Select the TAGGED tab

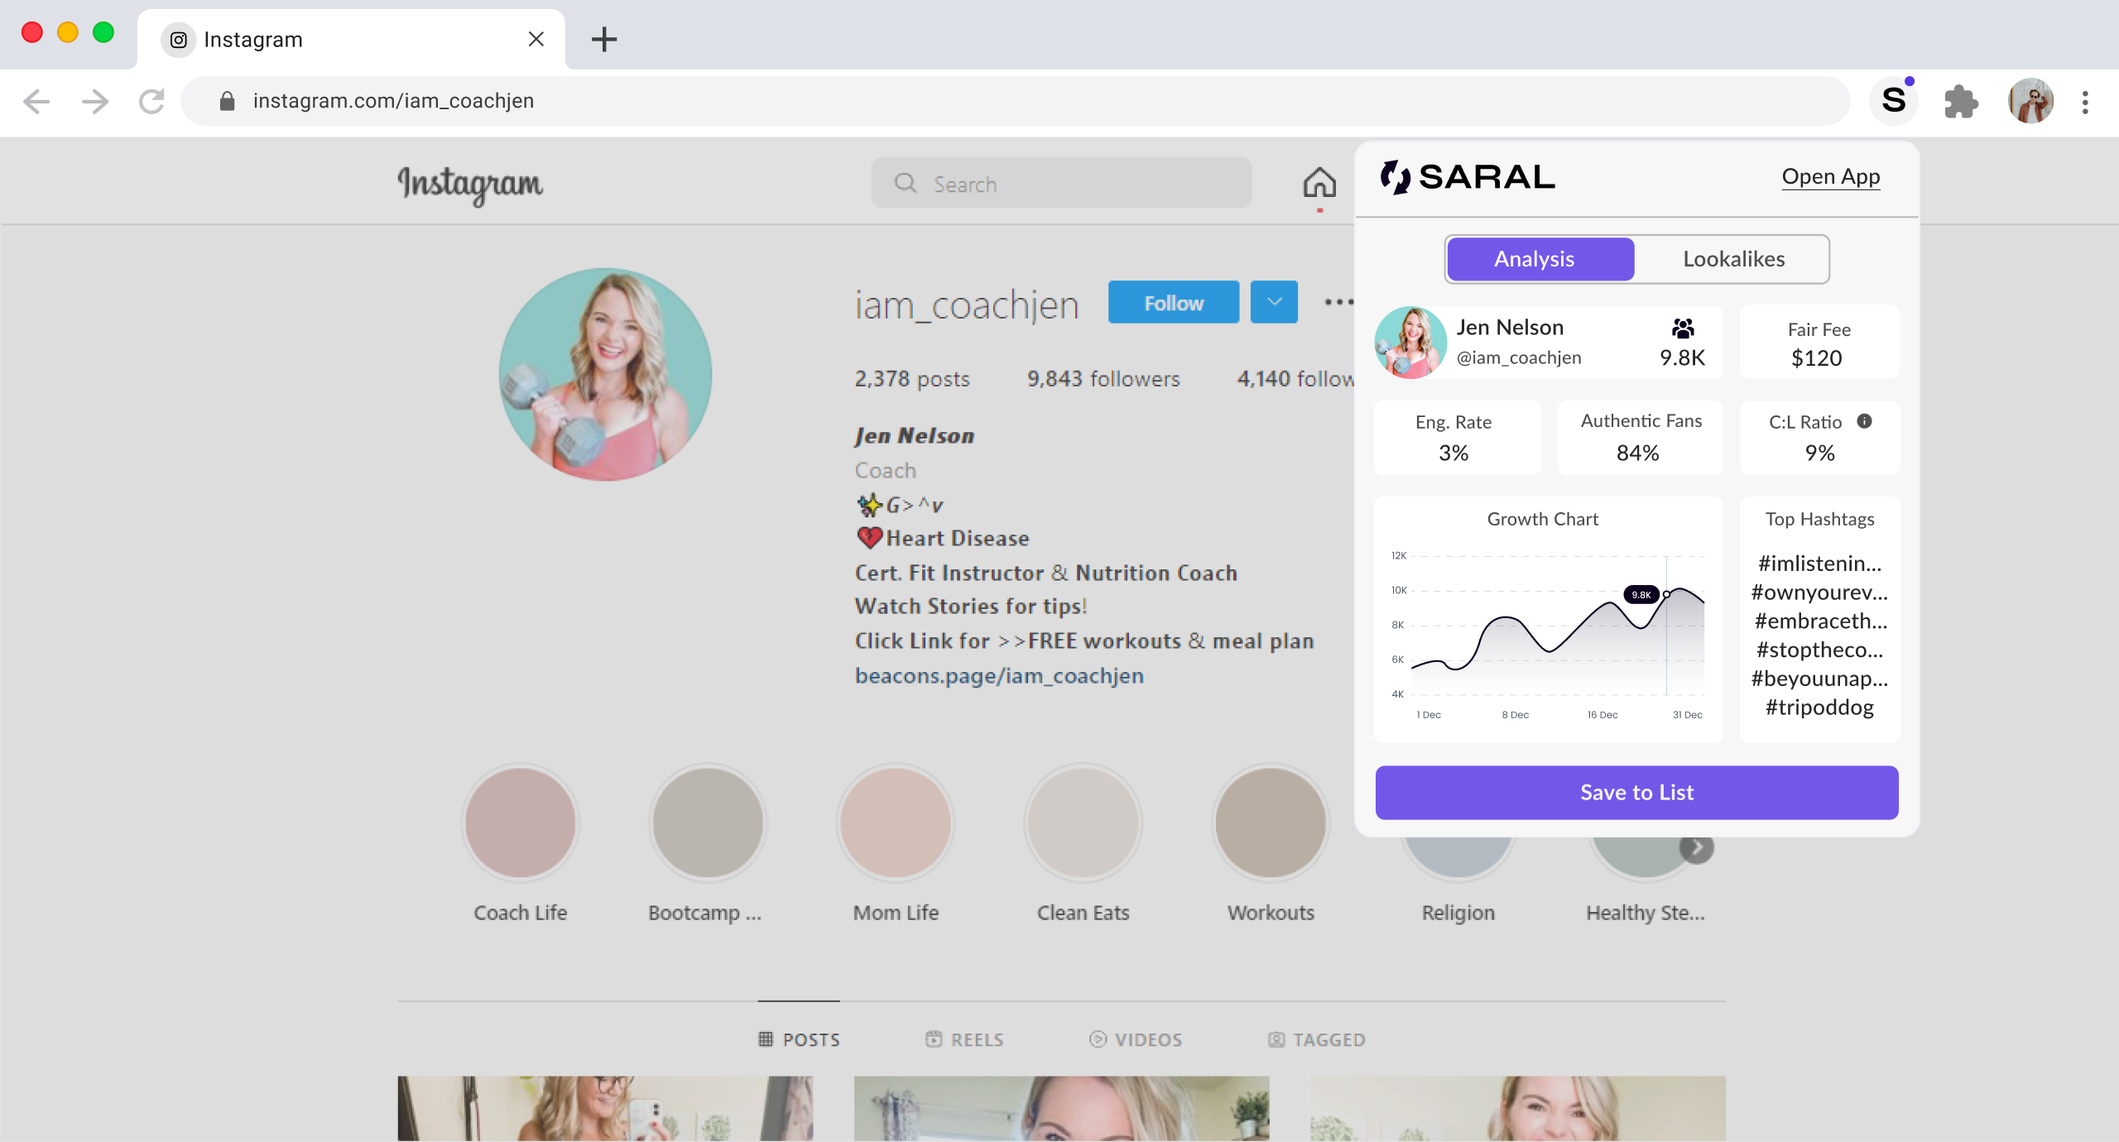[x=1316, y=1039]
